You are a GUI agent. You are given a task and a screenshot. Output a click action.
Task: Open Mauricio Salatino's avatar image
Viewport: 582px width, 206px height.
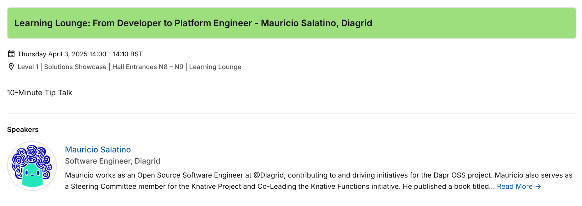click(32, 166)
